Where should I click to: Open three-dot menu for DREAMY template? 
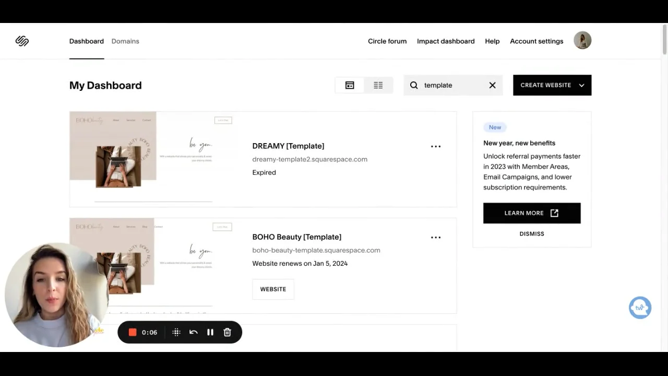(436, 147)
